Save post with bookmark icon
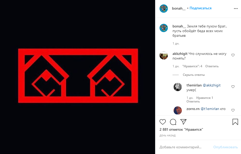The height and width of the screenshot is (154, 241). [235, 122]
